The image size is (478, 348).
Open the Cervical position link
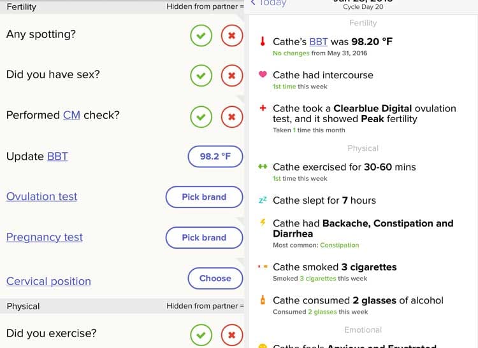pos(48,281)
